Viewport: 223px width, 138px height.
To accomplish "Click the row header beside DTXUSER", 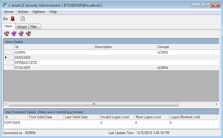I will point(9,68).
